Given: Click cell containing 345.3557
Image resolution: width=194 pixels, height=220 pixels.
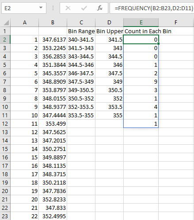Looking at the screenshot, I should pyautogui.click(x=53, y=73).
